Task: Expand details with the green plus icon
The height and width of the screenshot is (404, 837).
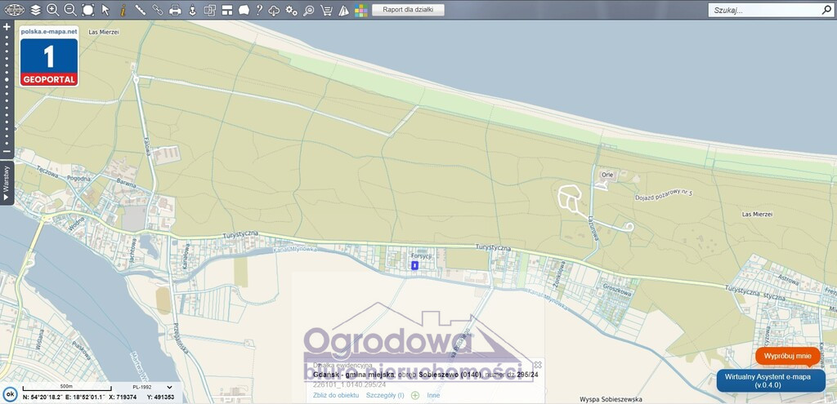Action: (x=415, y=396)
